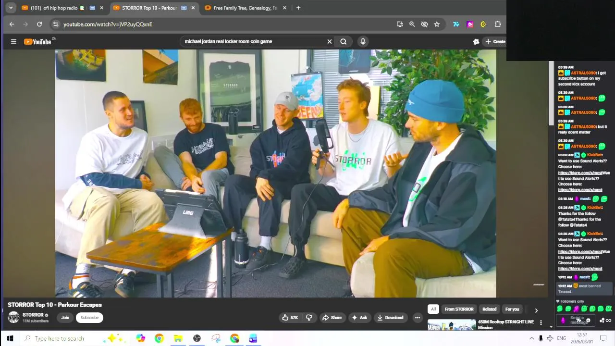Open the three-dot more actions menu
Image resolution: width=615 pixels, height=346 pixels.
(418, 318)
